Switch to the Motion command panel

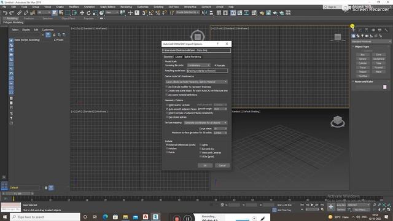click(373, 30)
